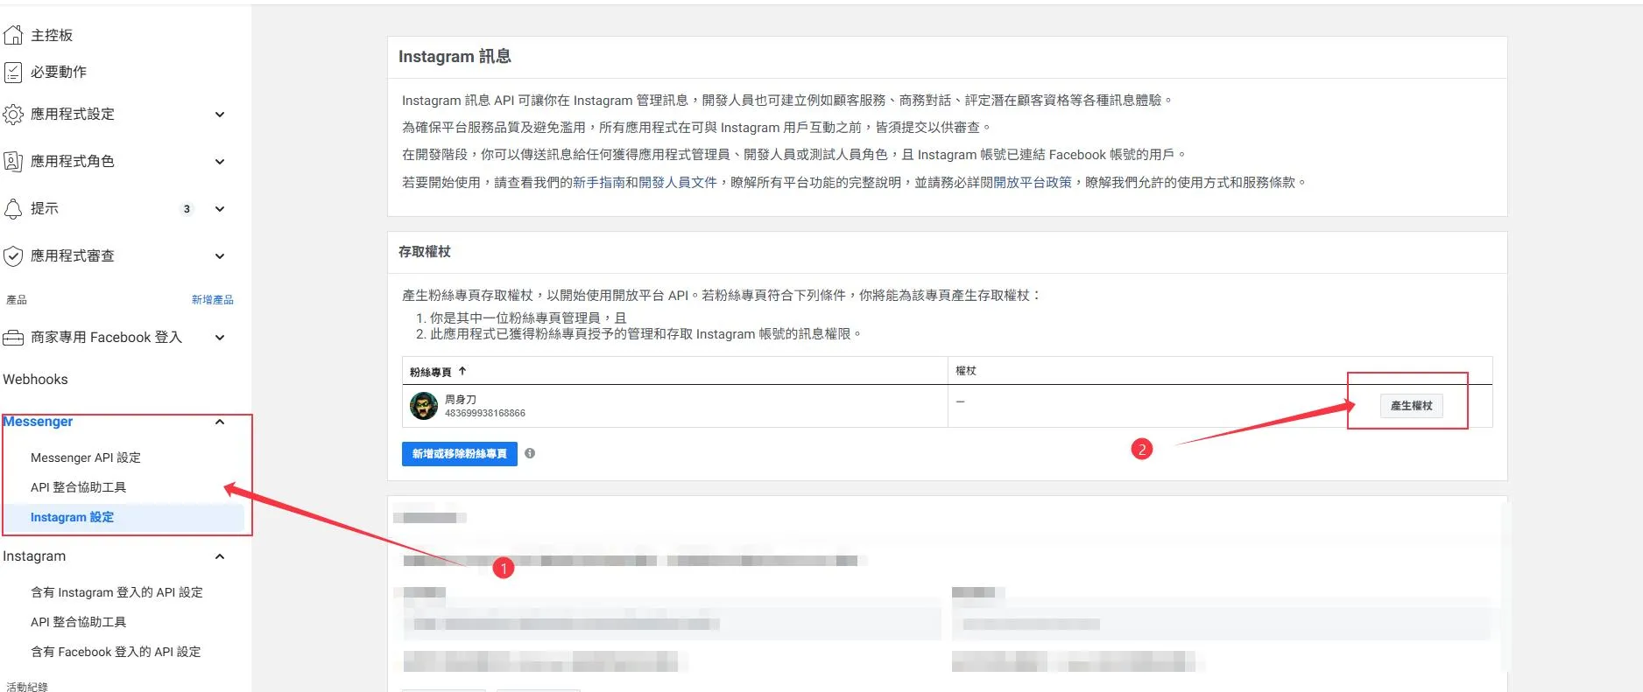Click the 必要動作 checklist icon
Image resolution: width=1643 pixels, height=692 pixels.
[13, 72]
